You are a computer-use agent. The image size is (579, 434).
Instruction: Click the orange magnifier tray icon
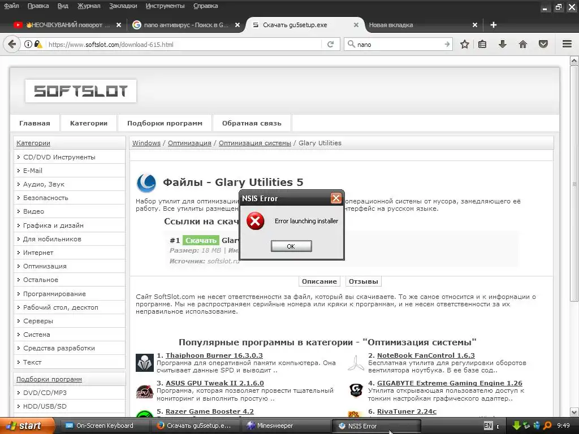[x=547, y=426]
